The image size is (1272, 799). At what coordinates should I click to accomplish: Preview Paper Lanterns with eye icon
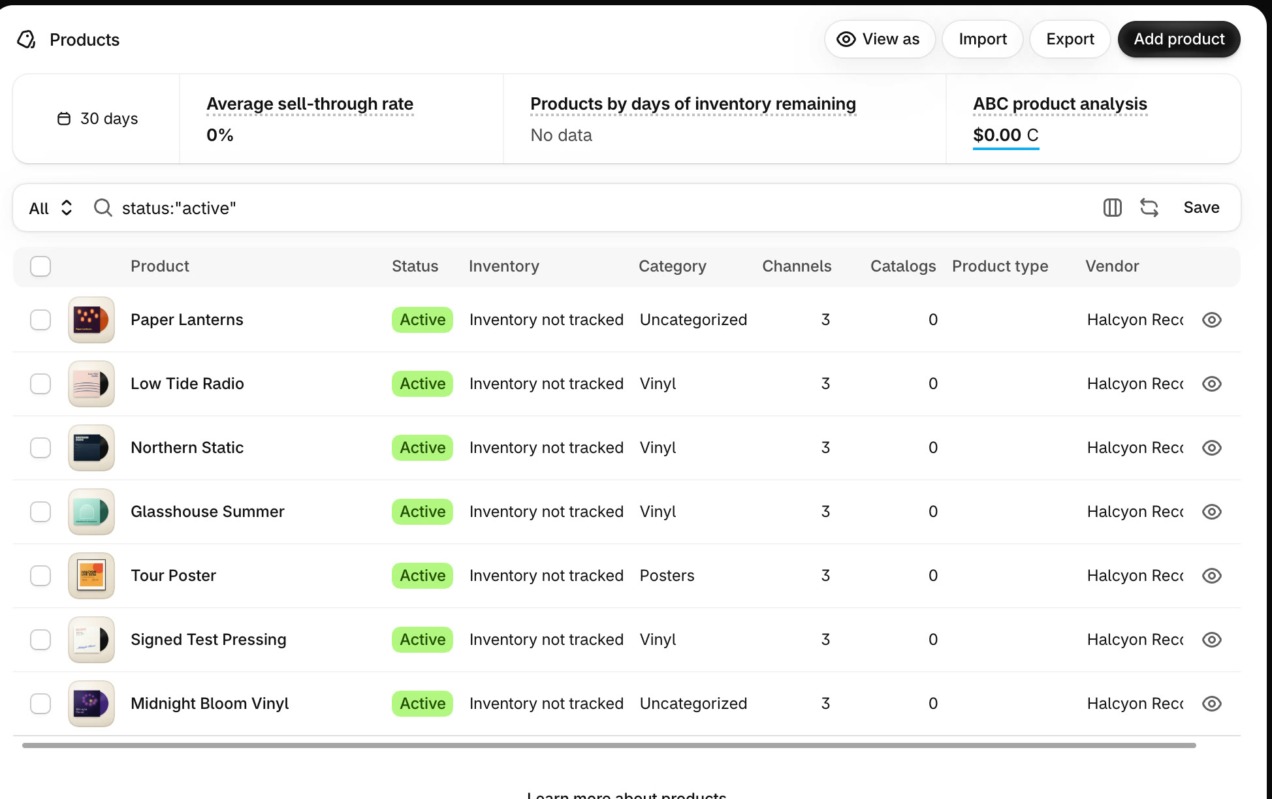(x=1212, y=320)
